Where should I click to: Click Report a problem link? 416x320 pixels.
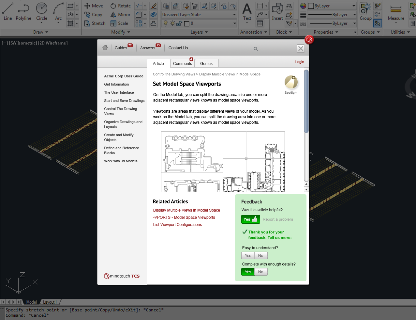[x=278, y=219]
